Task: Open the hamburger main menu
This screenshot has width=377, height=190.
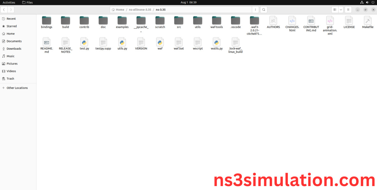Action: (348, 10)
